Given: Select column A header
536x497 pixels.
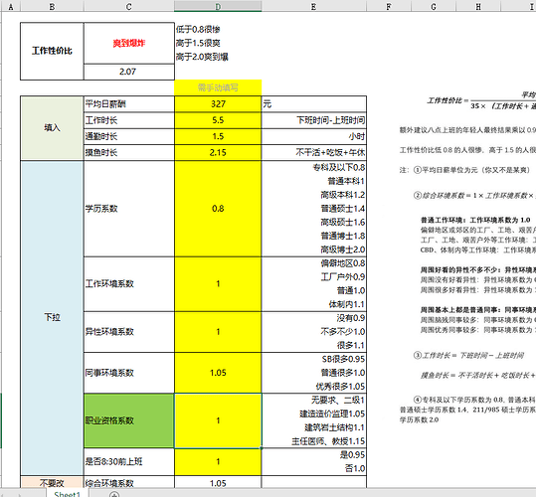Looking at the screenshot, I should (x=11, y=6).
